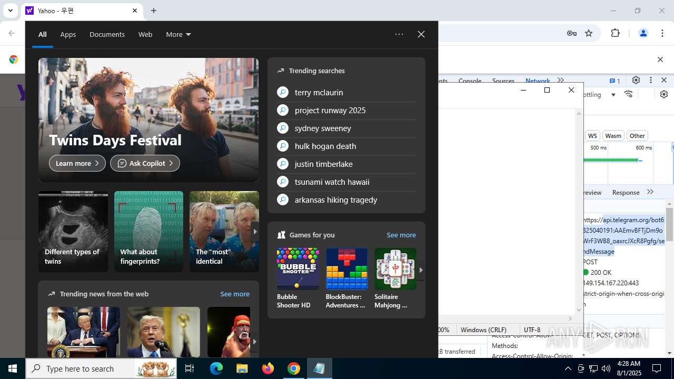Advance twins cards with right arrow

[255, 232]
